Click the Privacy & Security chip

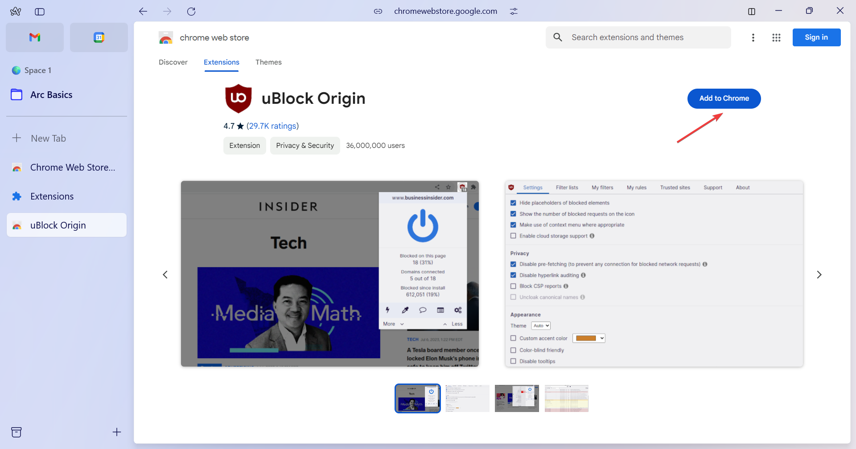click(305, 146)
